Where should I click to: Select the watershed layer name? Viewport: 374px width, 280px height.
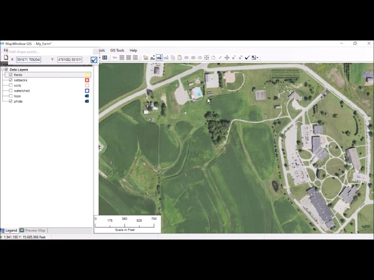(22, 91)
